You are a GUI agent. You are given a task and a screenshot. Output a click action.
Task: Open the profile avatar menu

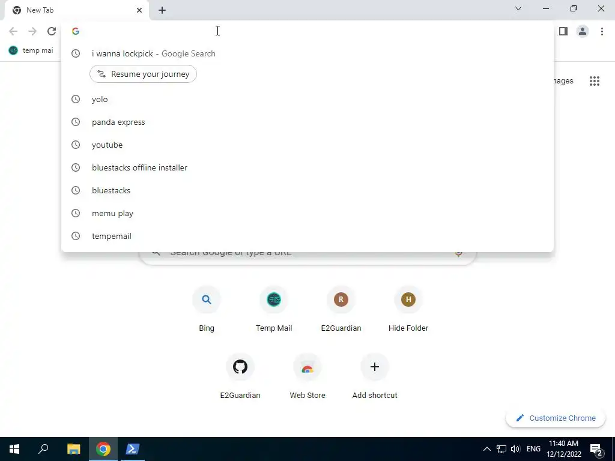click(x=583, y=31)
